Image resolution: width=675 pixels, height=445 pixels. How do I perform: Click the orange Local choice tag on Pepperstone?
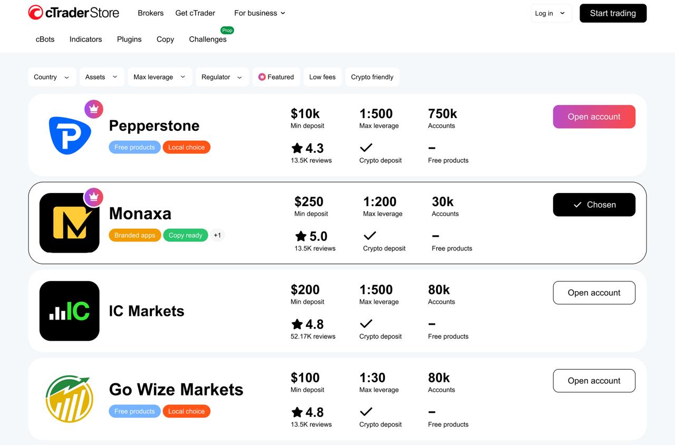tap(186, 147)
